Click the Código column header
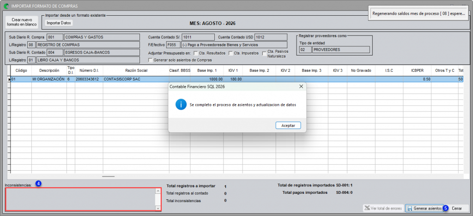 [x=21, y=70]
